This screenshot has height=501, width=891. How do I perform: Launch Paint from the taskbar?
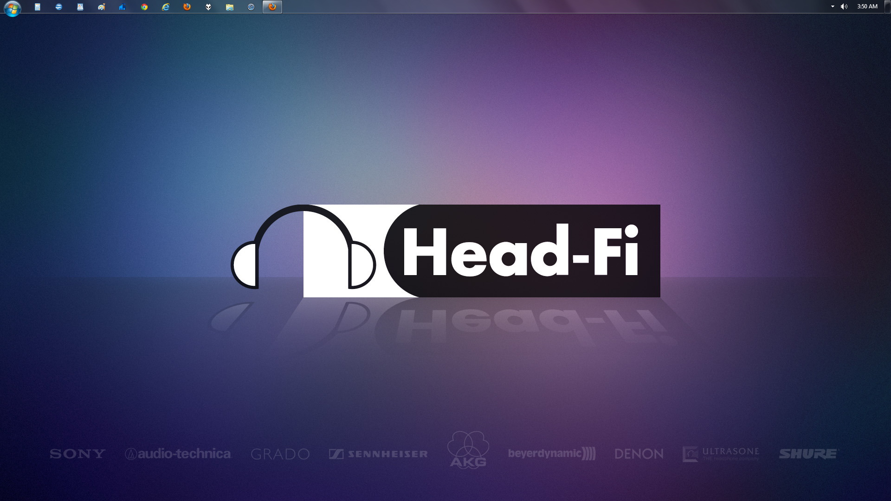tap(102, 7)
